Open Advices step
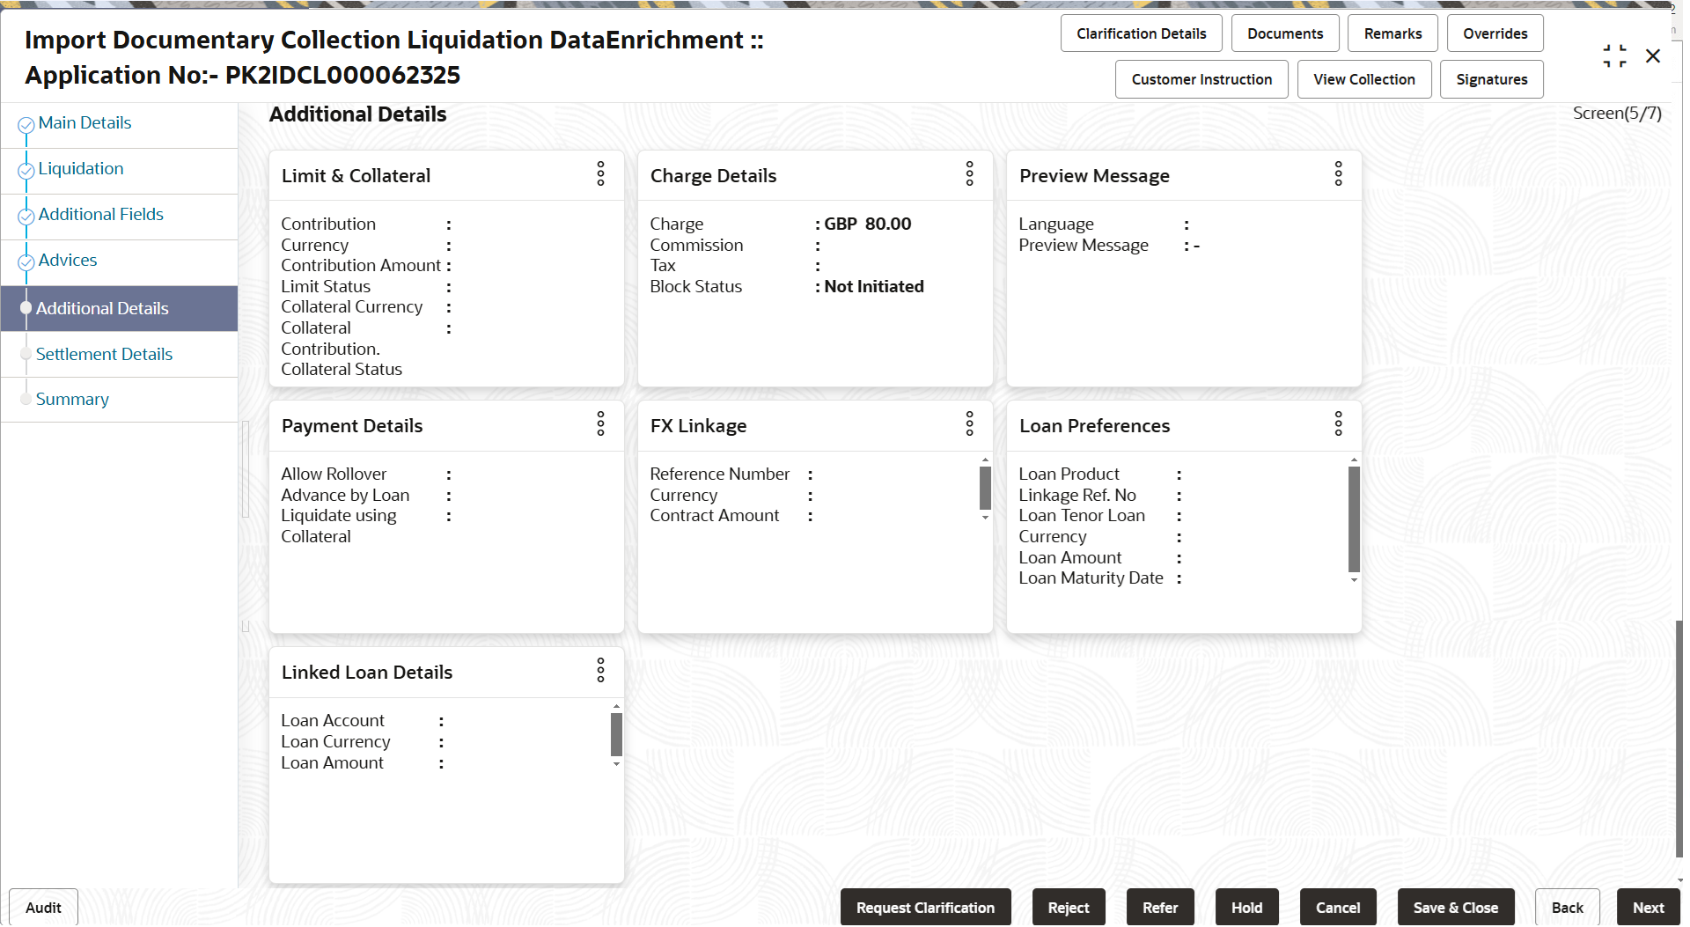This screenshot has height=927, width=1690. pos(68,261)
